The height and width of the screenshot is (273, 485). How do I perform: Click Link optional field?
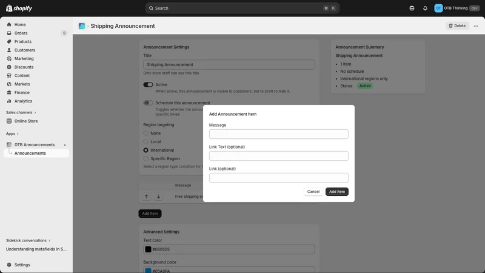tap(279, 178)
